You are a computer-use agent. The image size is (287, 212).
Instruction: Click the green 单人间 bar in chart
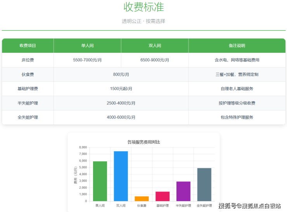click(x=100, y=181)
